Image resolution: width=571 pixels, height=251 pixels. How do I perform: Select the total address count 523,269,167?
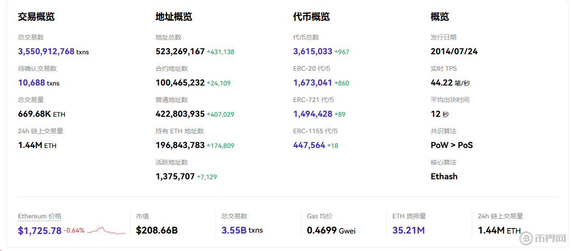pos(180,51)
